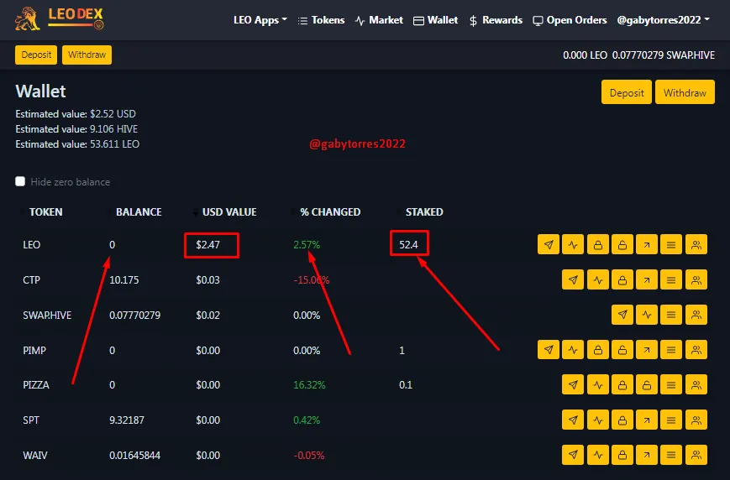Click the Estimated value $2.52 USD text

[76, 114]
